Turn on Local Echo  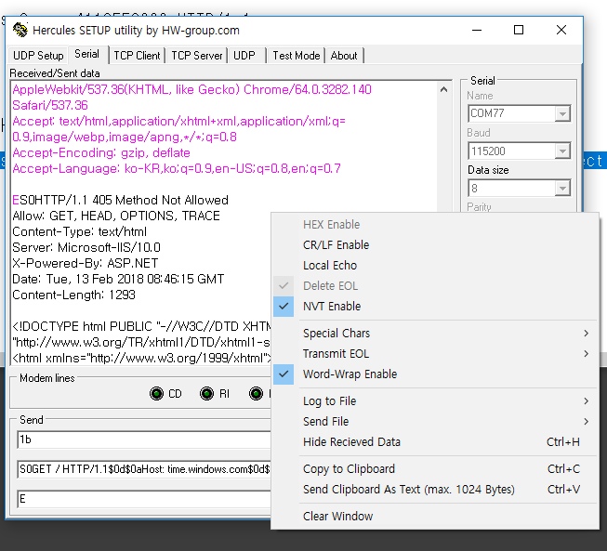pyautogui.click(x=435, y=266)
